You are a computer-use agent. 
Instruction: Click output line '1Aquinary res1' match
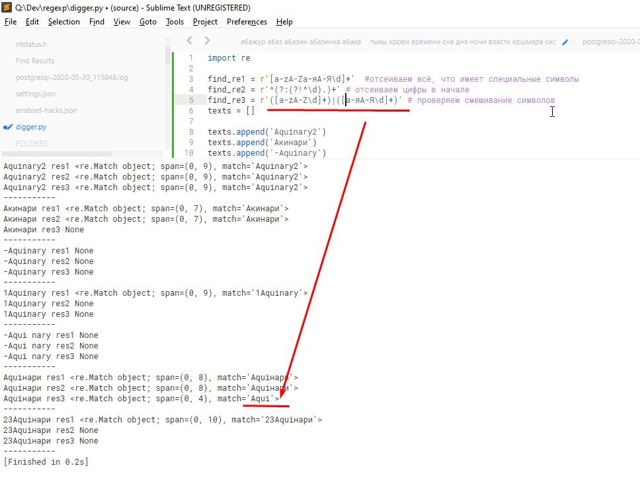coord(155,292)
